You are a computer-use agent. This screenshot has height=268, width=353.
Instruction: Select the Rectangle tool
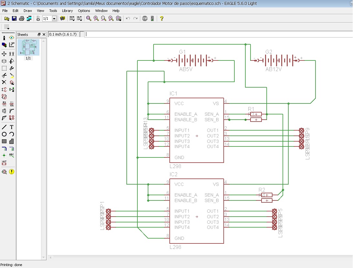point(4,141)
